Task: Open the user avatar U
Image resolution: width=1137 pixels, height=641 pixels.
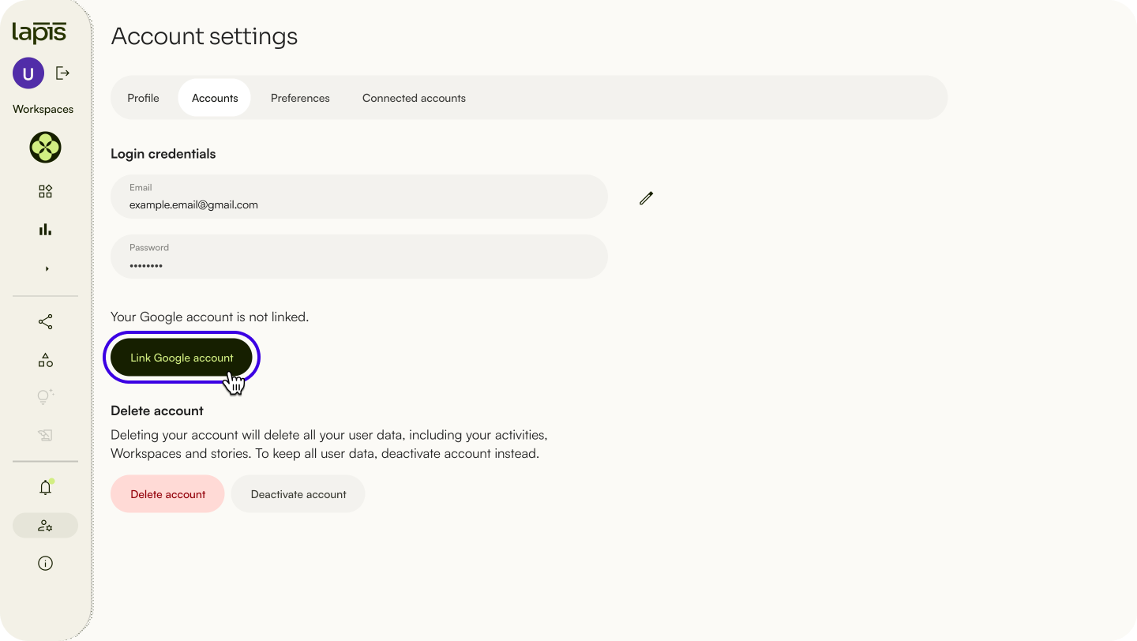Action: point(28,73)
